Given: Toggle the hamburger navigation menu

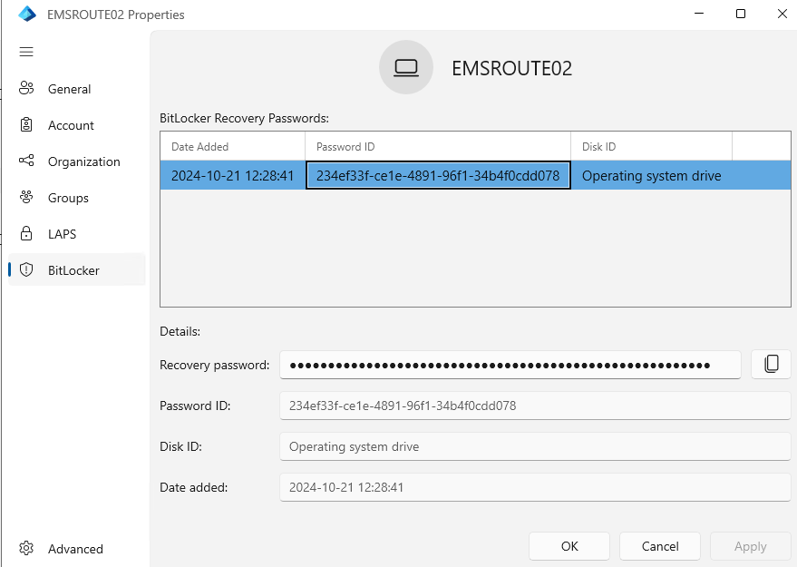Looking at the screenshot, I should pyautogui.click(x=26, y=52).
